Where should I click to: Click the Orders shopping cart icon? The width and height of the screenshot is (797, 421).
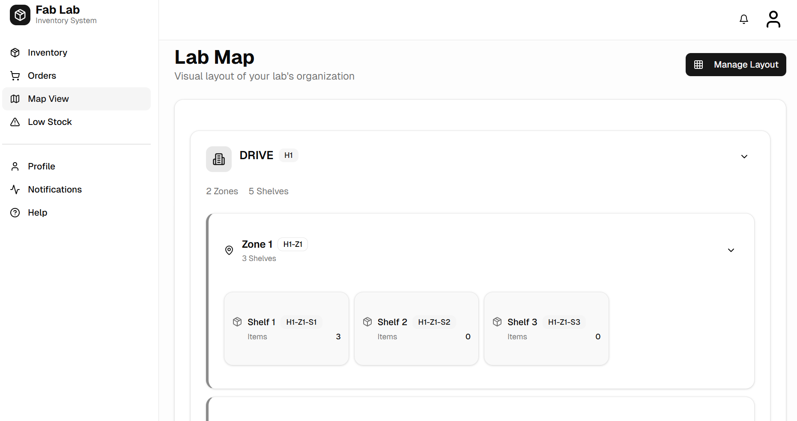click(x=15, y=76)
